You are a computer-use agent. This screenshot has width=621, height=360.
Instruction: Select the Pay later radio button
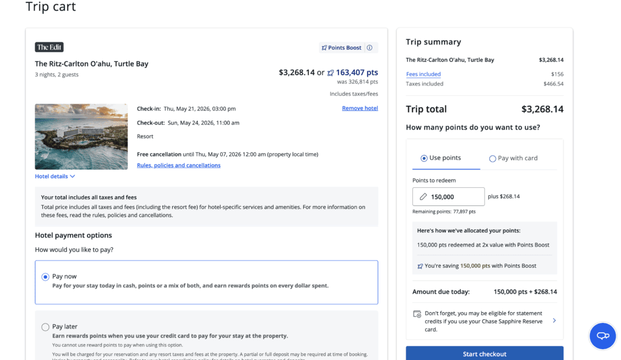coord(45,327)
